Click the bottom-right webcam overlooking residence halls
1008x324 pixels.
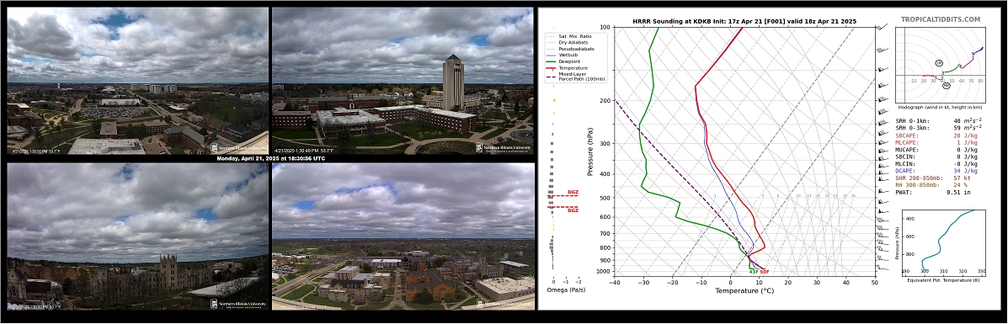click(403, 236)
